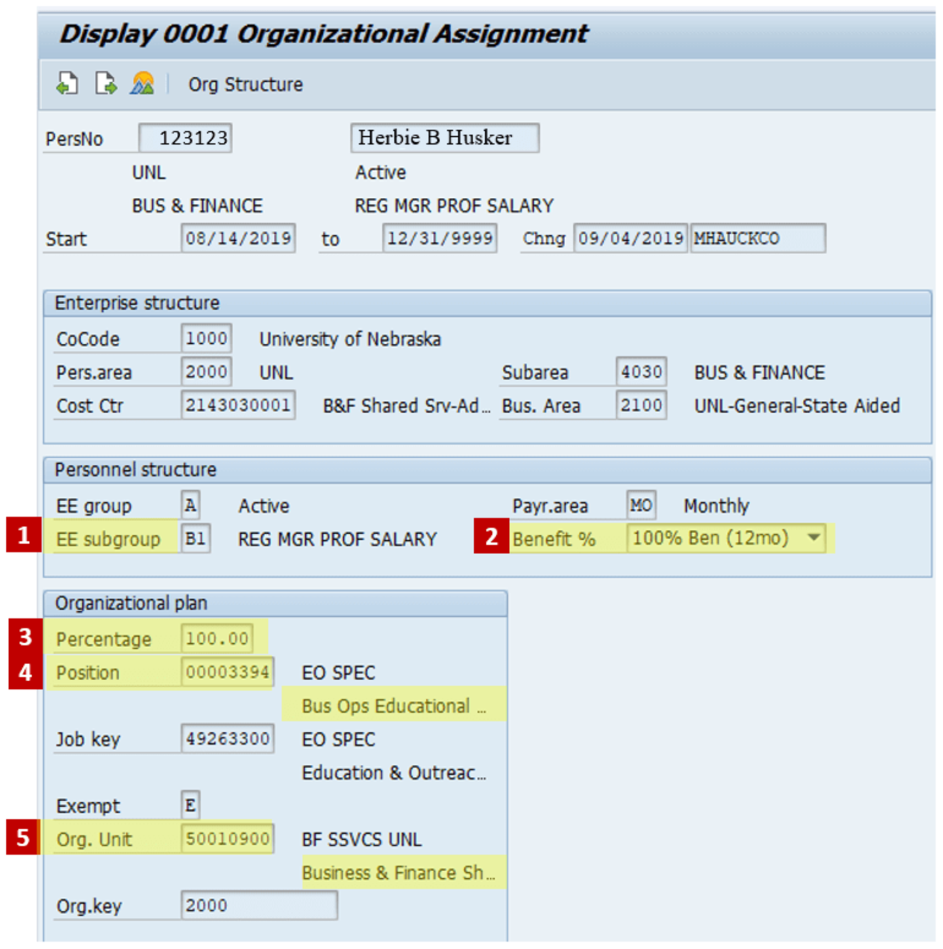This screenshot has width=943, height=949.
Task: Click the Bus. Area field 2100
Action: point(640,405)
